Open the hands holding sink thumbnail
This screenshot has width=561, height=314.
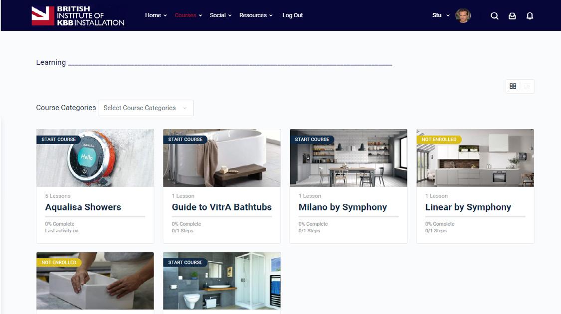pyautogui.click(x=95, y=281)
